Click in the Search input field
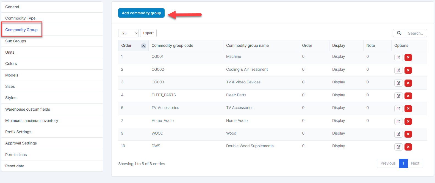Screen dimensions: 435x183 click(x=416, y=33)
